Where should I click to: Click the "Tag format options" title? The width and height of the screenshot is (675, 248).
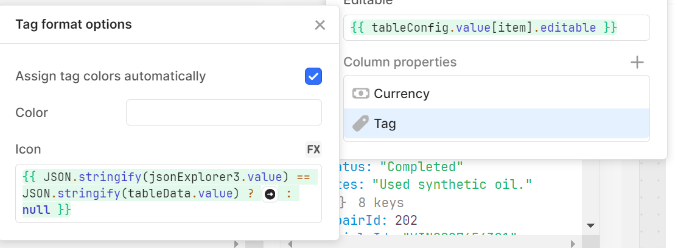click(x=74, y=24)
